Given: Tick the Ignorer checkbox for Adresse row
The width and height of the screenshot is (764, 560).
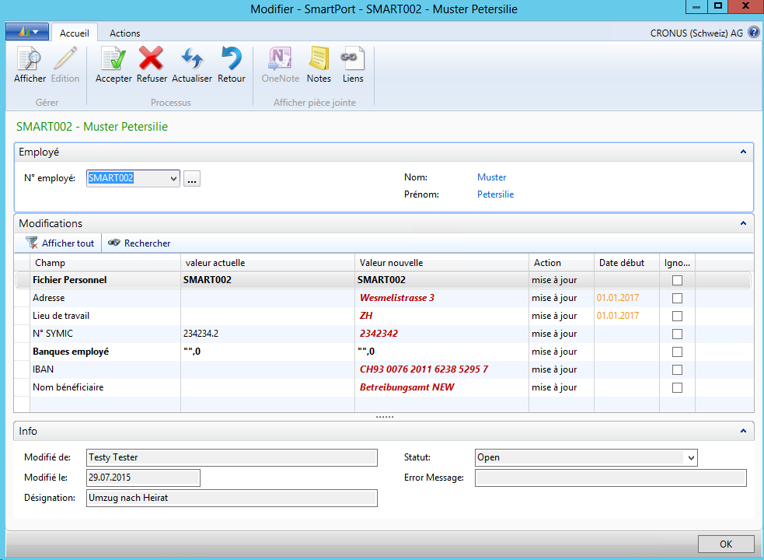Looking at the screenshot, I should pos(677,298).
